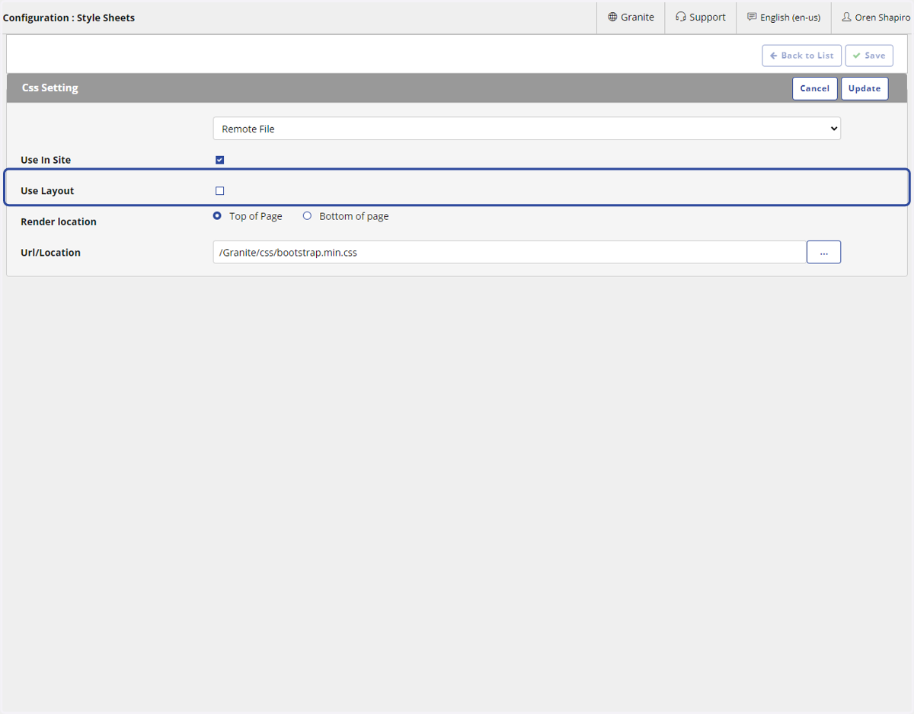Select the Top of Page radio option

click(218, 216)
